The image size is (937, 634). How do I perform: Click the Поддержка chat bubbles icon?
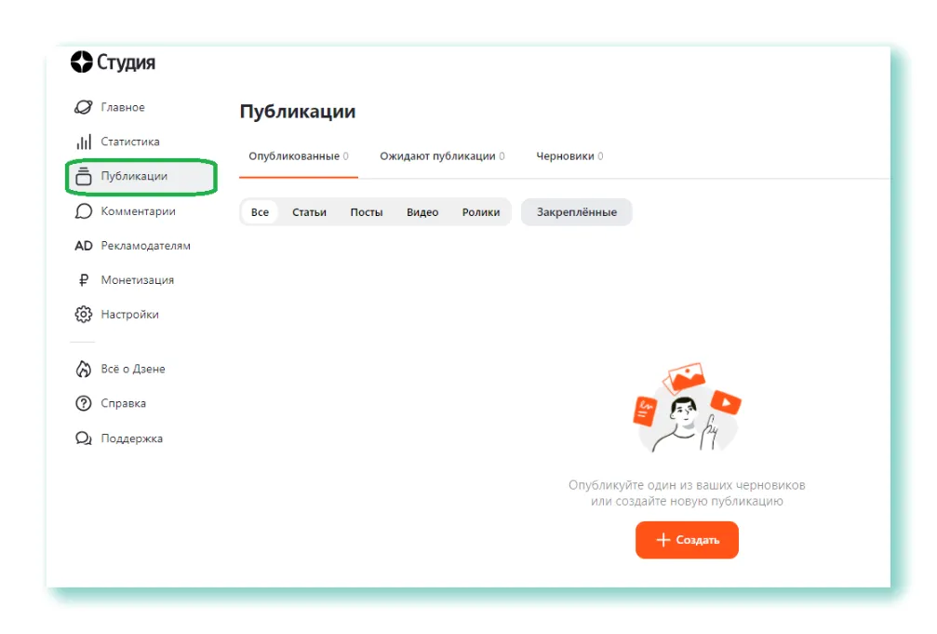coord(84,438)
